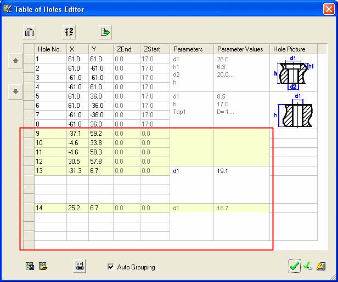Click the Hole No. column header
This screenshot has width=338, height=282.
point(50,49)
